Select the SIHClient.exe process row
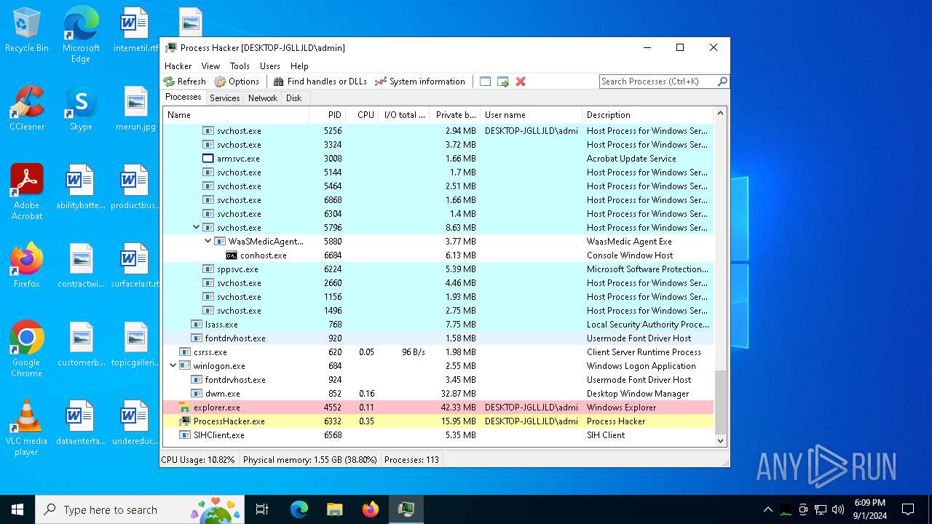 pyautogui.click(x=438, y=435)
